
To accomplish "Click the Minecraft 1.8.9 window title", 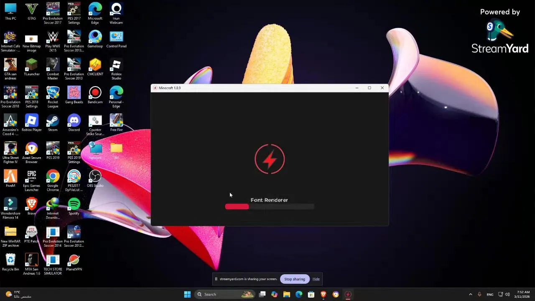I will 170,88.
